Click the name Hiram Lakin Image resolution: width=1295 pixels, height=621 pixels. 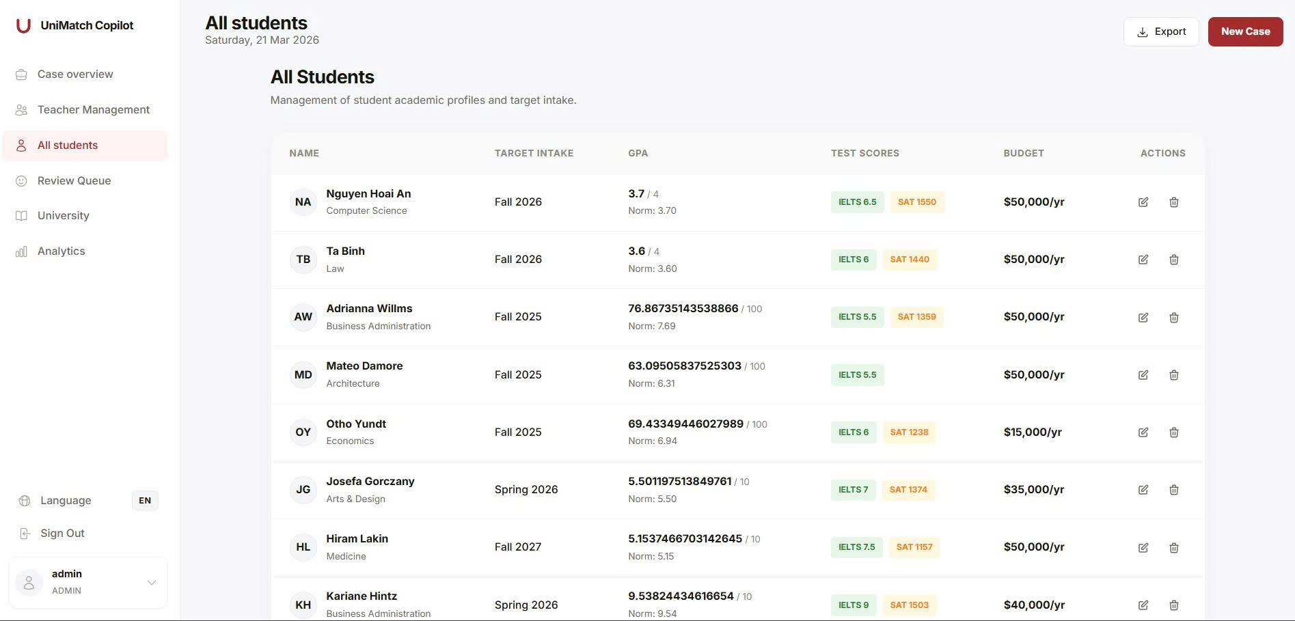[357, 539]
